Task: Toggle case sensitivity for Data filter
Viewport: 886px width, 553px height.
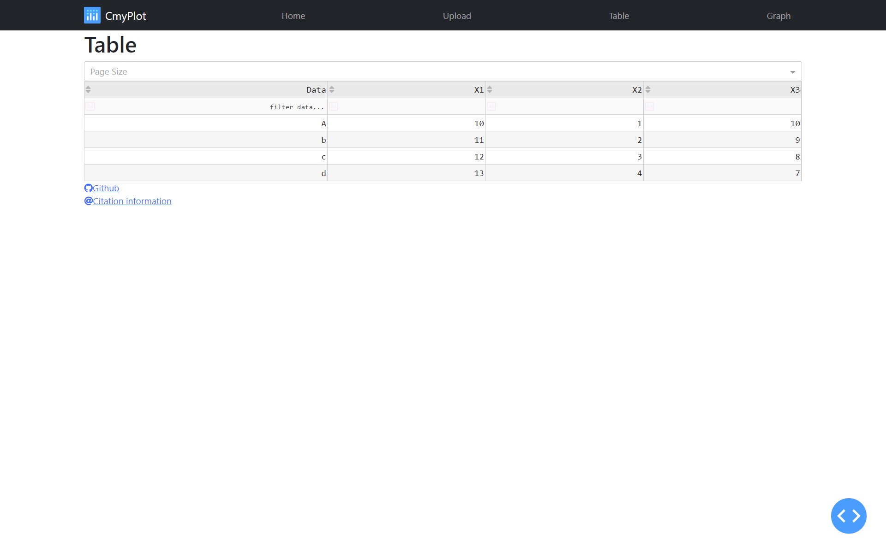Action: [90, 106]
